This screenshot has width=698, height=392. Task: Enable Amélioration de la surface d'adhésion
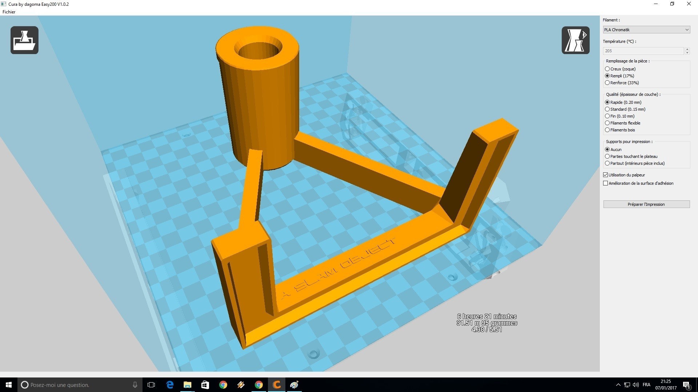coord(606,183)
